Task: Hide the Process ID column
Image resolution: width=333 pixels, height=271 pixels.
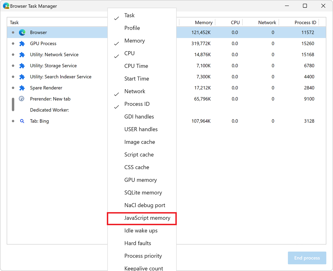Action: pos(137,104)
